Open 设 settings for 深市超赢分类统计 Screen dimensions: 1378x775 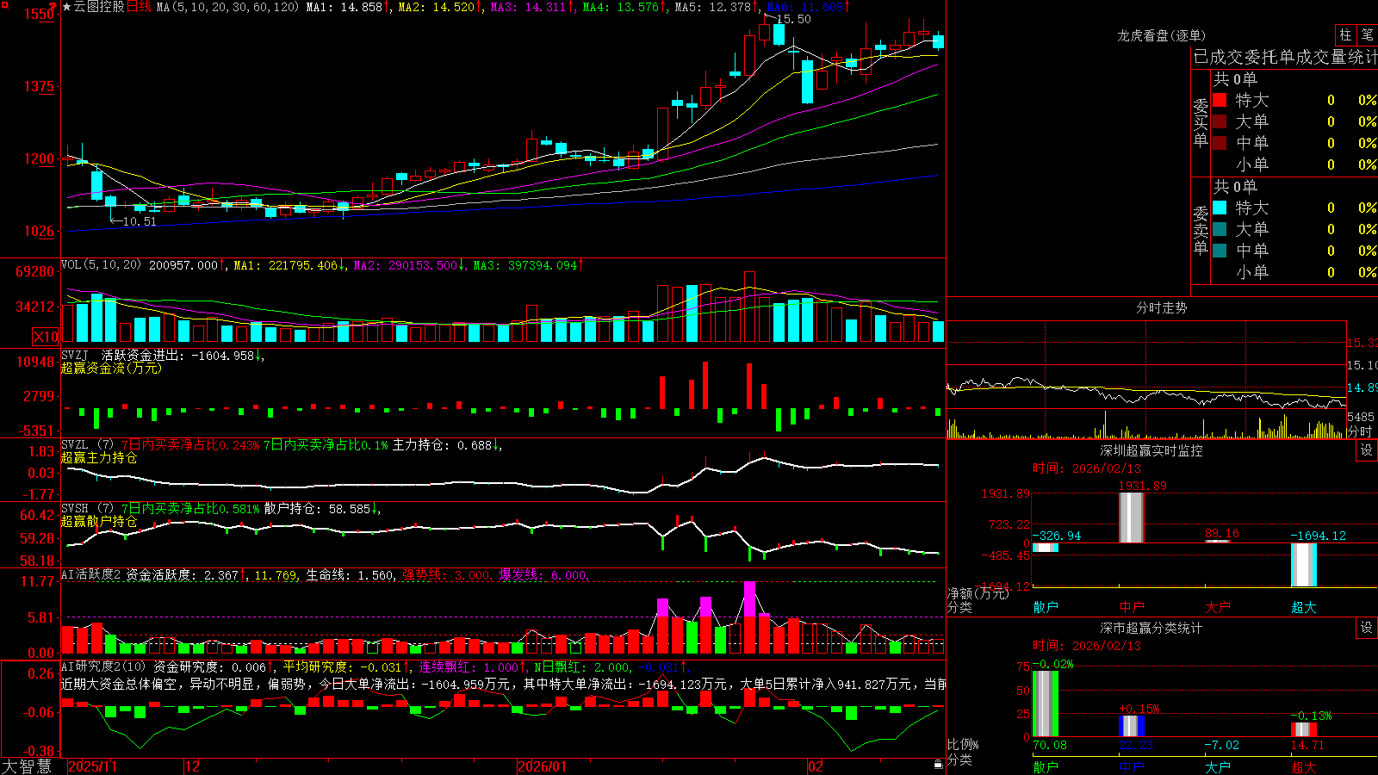[1367, 628]
